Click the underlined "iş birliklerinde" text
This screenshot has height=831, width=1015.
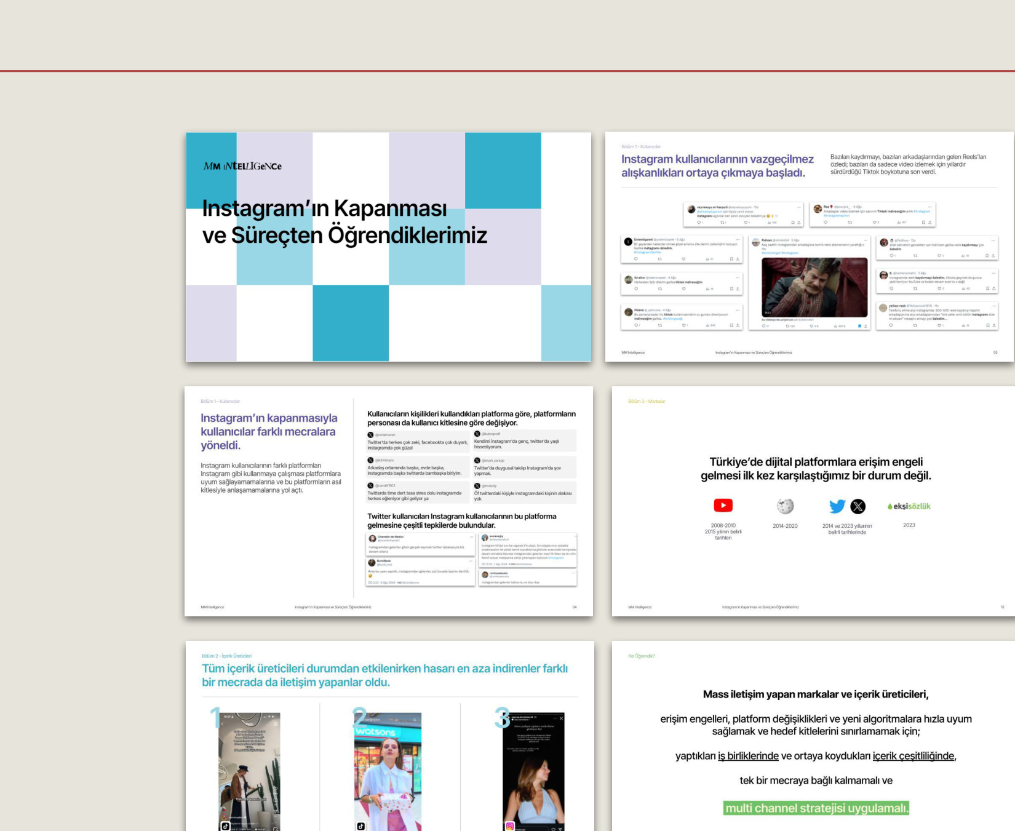pos(748,756)
